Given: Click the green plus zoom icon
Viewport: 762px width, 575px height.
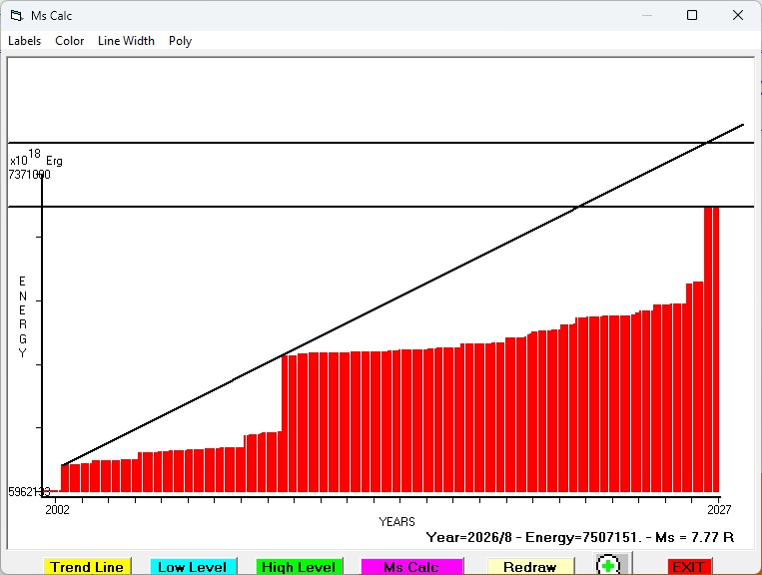Looking at the screenshot, I should (x=608, y=565).
